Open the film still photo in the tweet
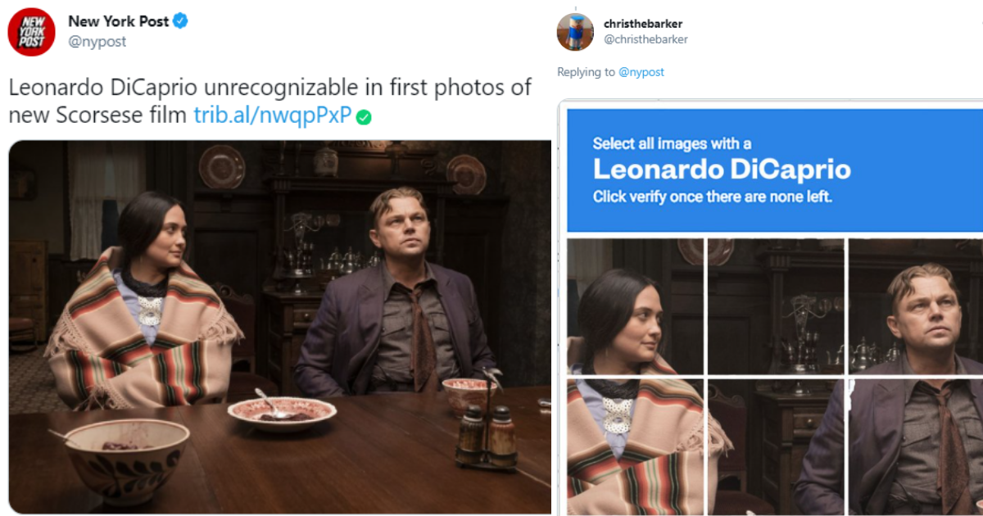 click(x=279, y=327)
